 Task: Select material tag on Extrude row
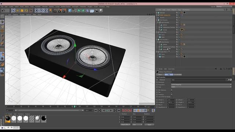[184, 13]
